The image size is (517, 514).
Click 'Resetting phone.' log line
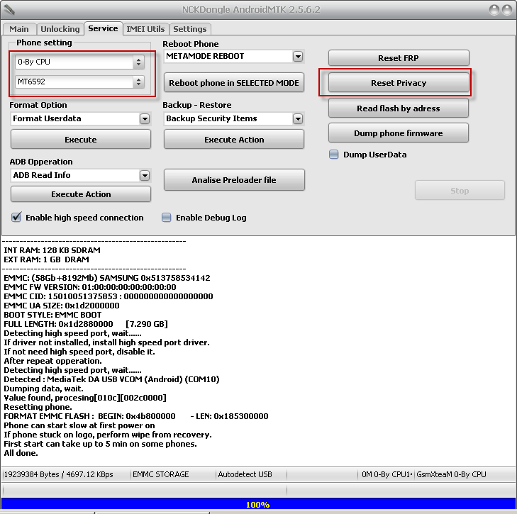coord(38,407)
